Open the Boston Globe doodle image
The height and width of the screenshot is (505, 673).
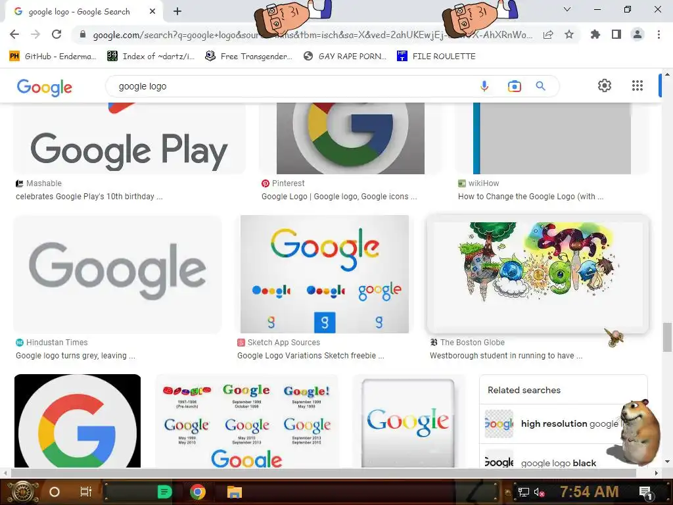[538, 274]
